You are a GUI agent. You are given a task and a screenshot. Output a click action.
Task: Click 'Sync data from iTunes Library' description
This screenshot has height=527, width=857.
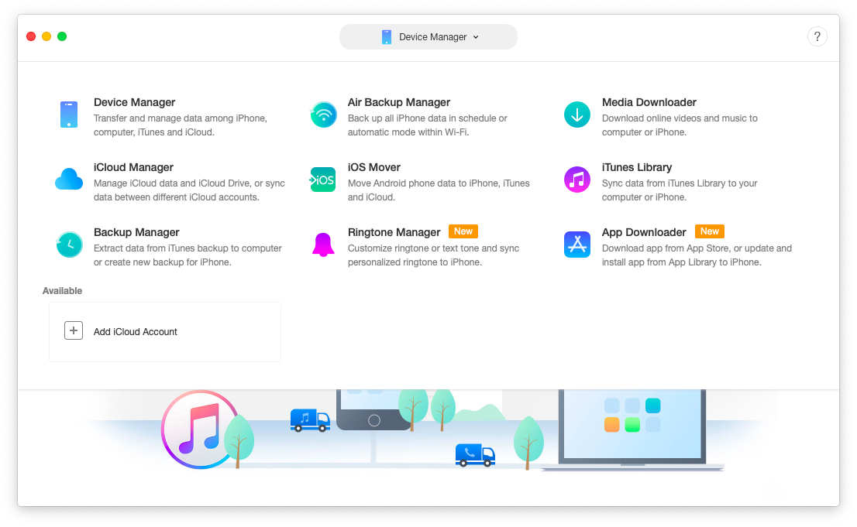pos(680,190)
